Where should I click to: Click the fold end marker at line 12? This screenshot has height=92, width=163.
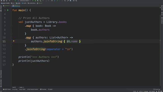coord(11,45)
